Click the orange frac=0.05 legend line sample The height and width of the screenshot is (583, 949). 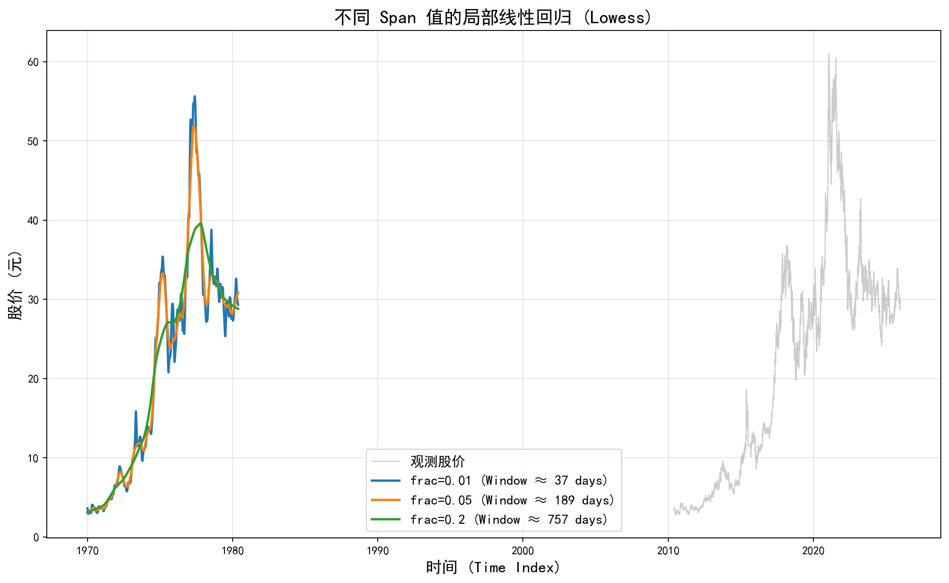point(385,500)
